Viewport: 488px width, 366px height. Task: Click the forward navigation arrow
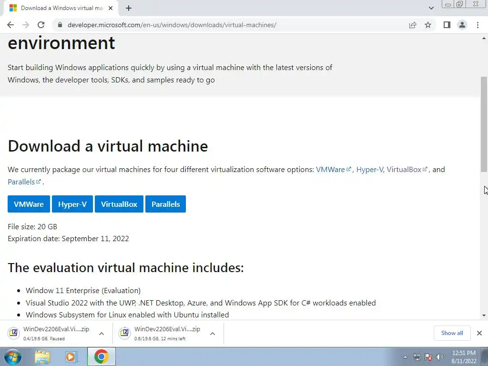pyautogui.click(x=26, y=25)
